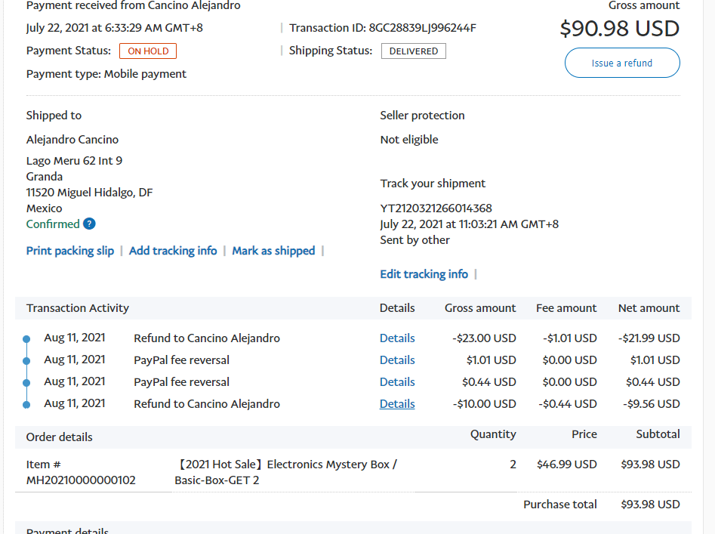Click the Transaction ID value
Screen dimensions: 715x534
pyautogui.click(x=422, y=29)
